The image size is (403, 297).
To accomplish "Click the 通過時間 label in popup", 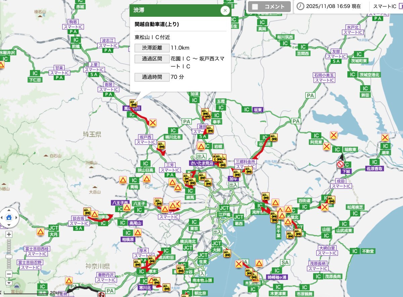I will pos(152,77).
